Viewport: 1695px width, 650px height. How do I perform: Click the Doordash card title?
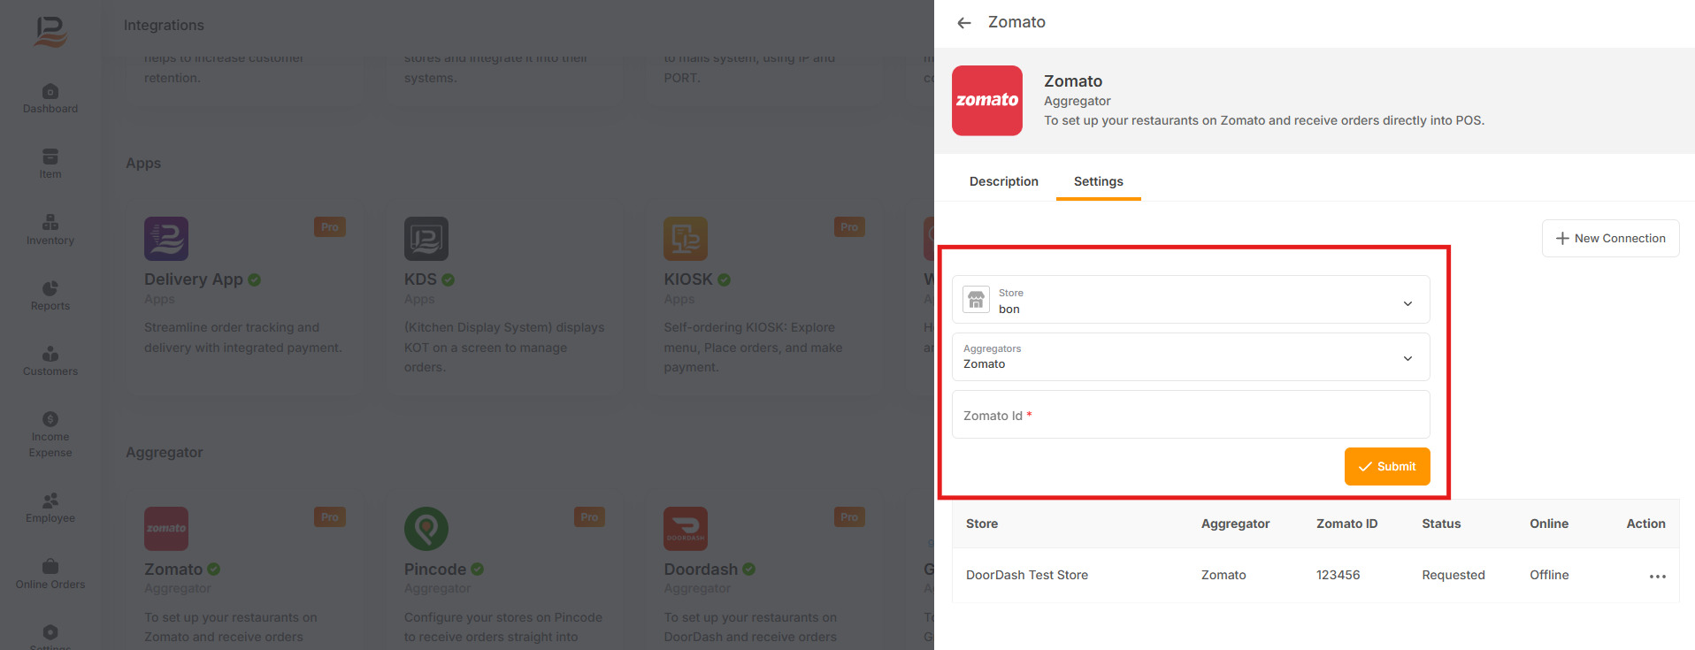pos(701,570)
